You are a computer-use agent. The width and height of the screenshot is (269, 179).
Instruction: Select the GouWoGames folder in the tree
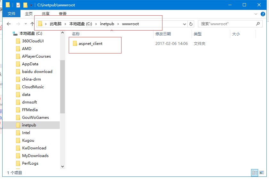tap(35, 118)
